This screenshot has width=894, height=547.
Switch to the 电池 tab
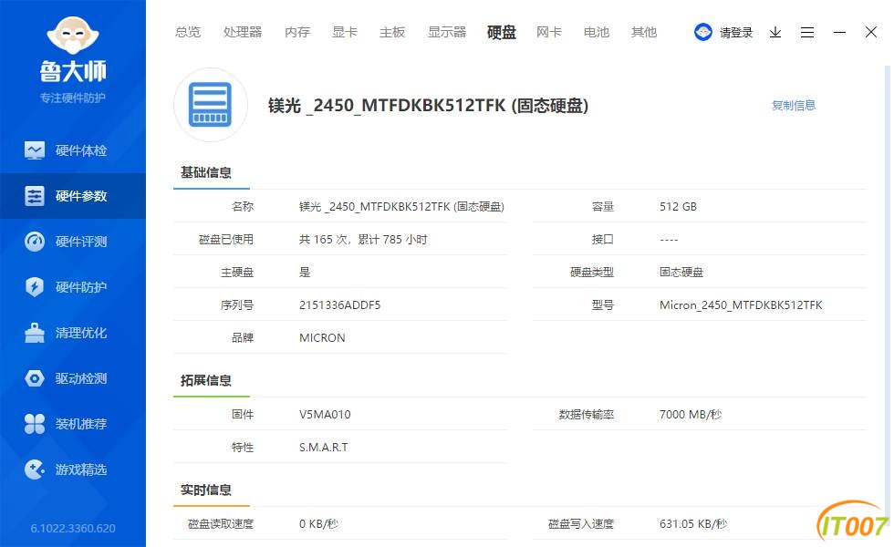click(x=597, y=32)
